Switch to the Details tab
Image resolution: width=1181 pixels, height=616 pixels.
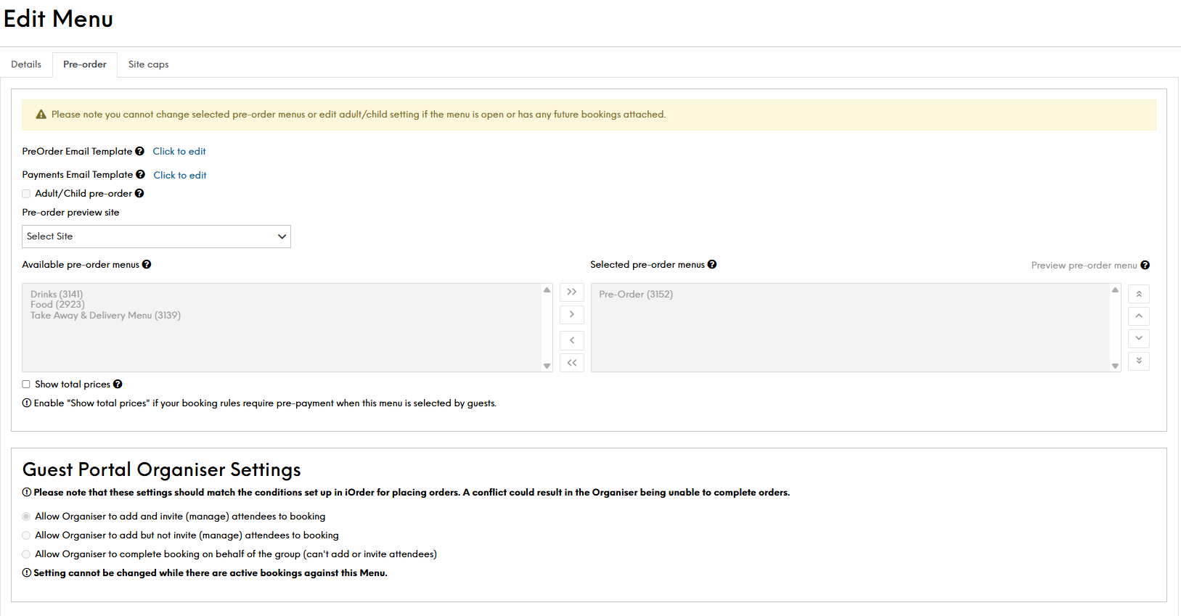tap(26, 65)
